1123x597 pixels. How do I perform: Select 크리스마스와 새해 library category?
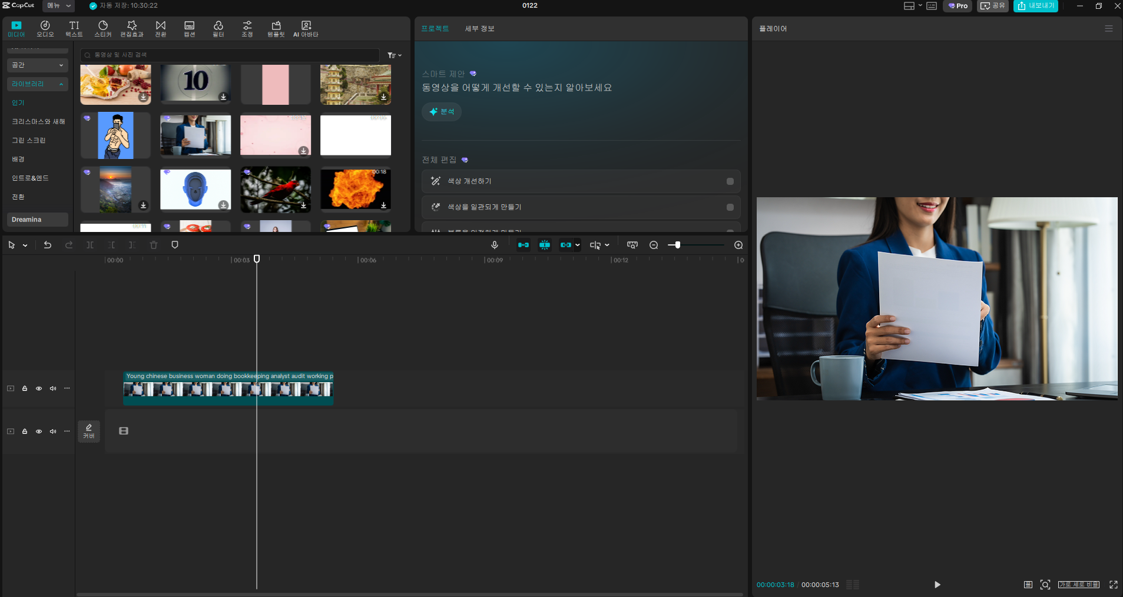click(x=38, y=121)
